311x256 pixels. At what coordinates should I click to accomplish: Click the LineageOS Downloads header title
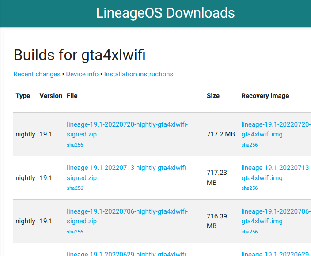pyautogui.click(x=165, y=13)
